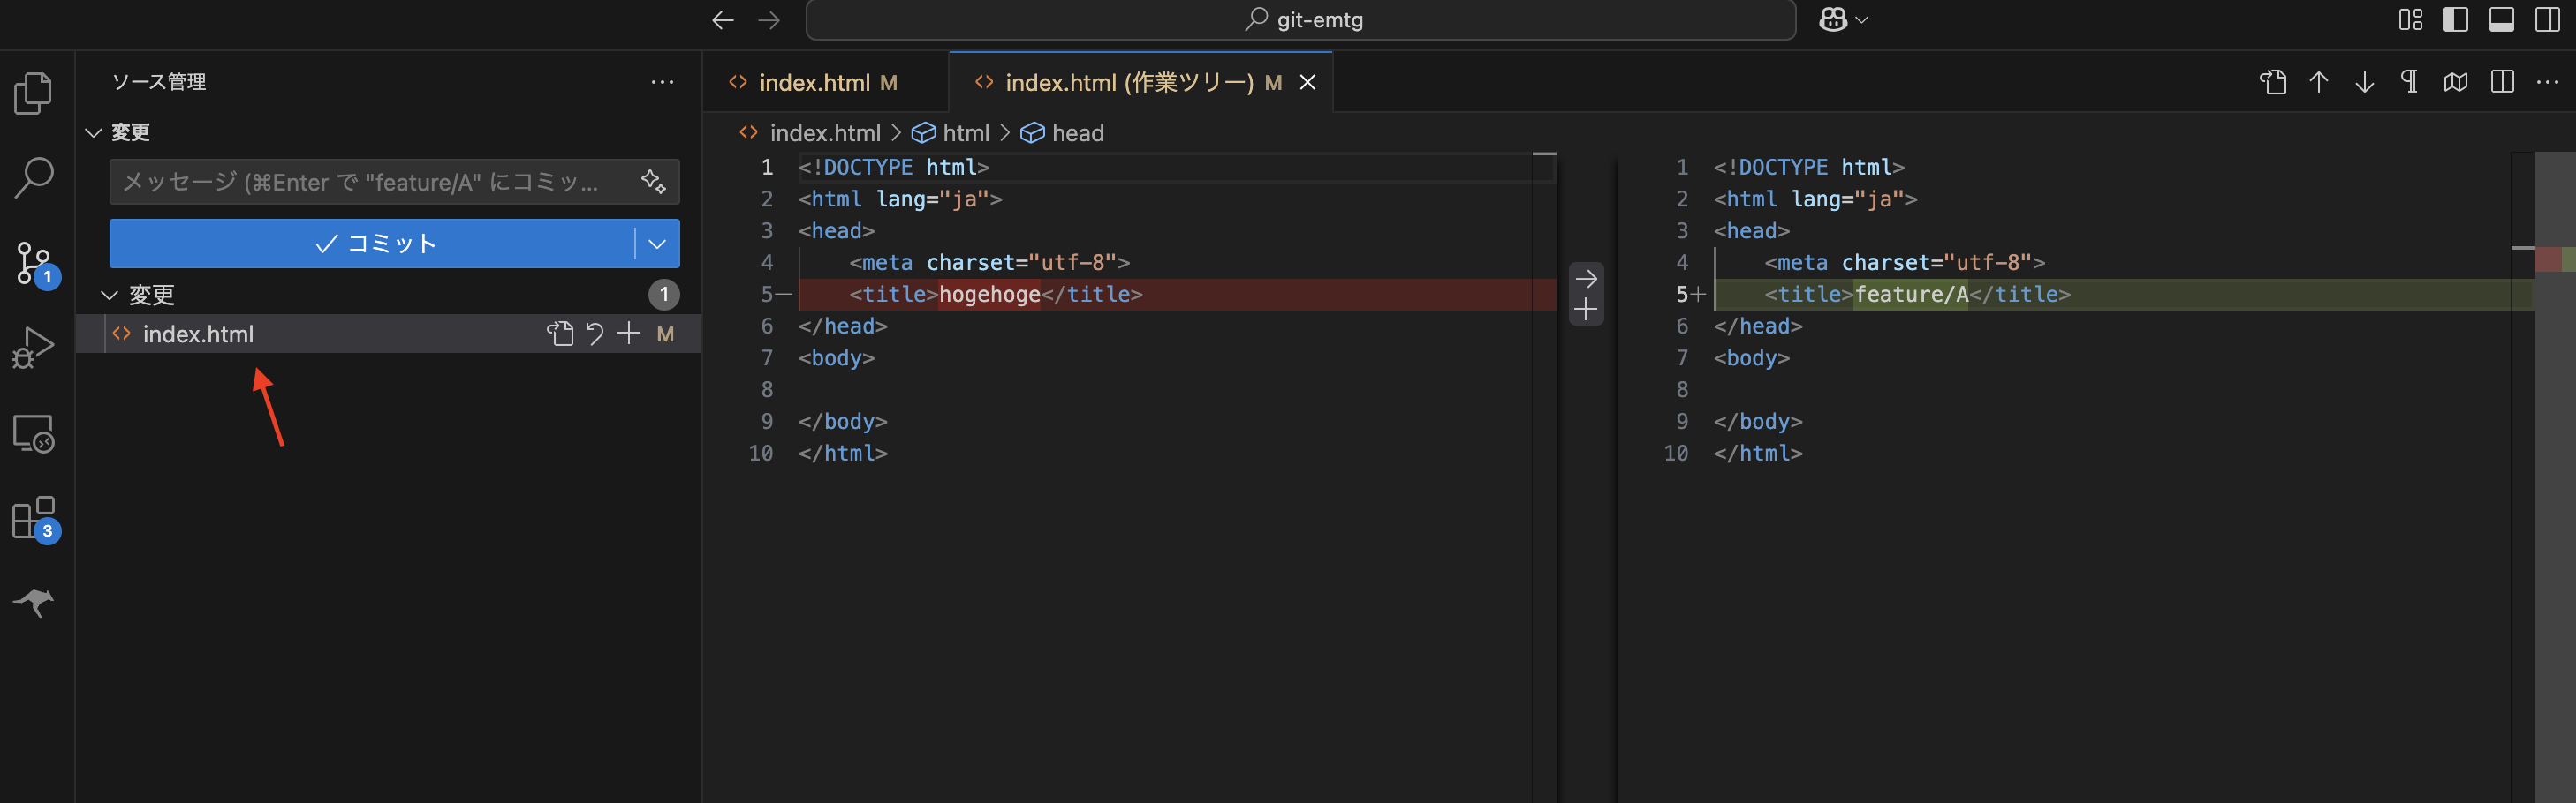This screenshot has height=803, width=2576.
Task: Collapse the top 変更 repository section
Action: click(x=94, y=131)
